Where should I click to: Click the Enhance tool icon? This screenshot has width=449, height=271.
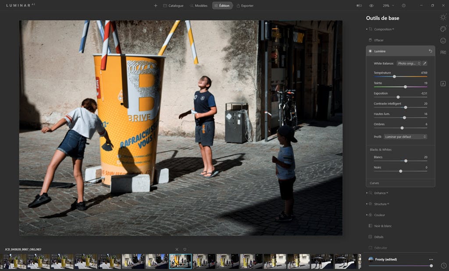click(371, 193)
